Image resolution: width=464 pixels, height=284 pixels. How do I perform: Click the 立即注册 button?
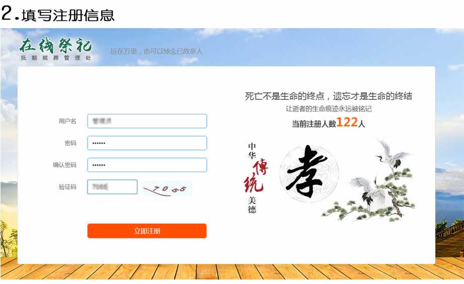point(147,231)
